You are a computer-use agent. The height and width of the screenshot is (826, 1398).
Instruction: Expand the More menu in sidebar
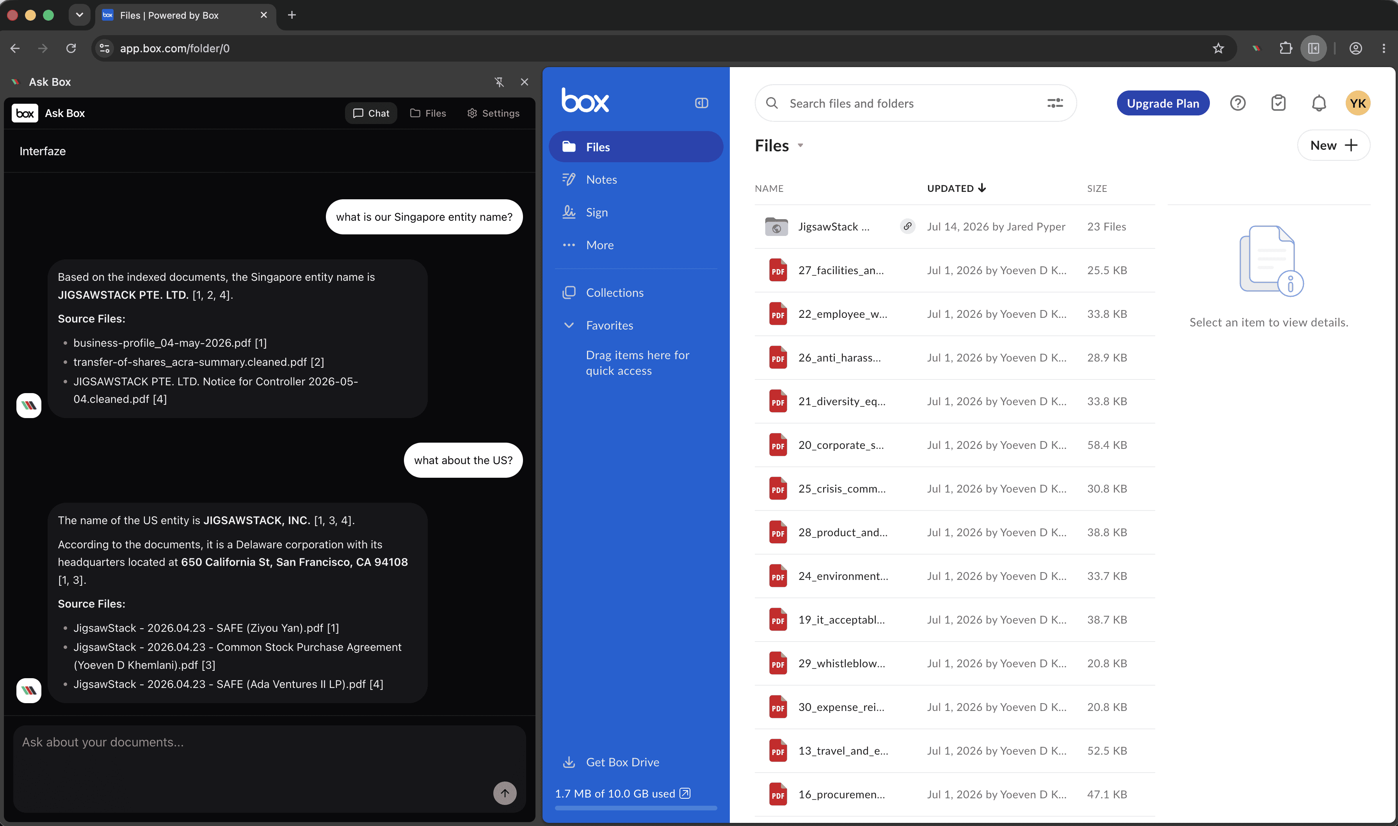[x=635, y=245]
